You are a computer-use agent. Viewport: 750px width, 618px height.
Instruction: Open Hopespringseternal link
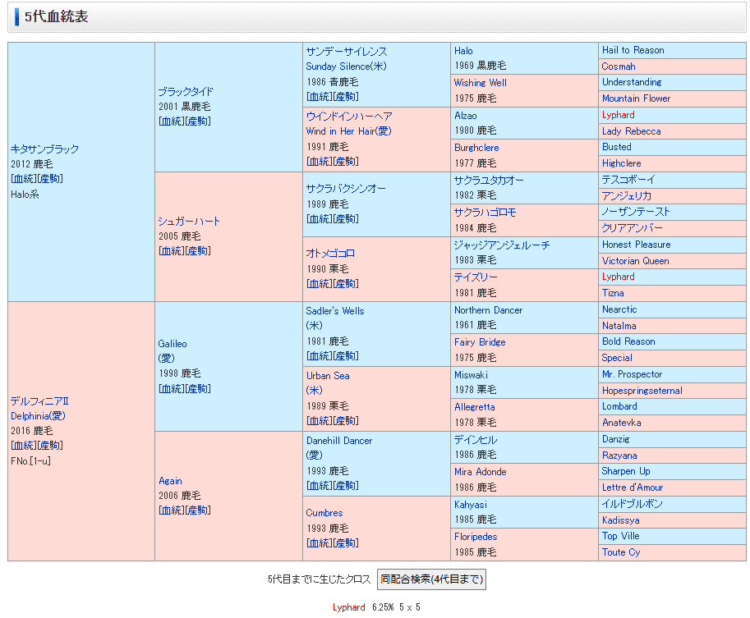642,391
